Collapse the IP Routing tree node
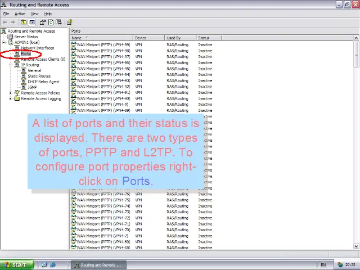This screenshot has height=270, width=360. [x=10, y=65]
